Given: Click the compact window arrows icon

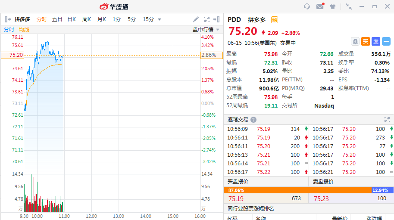Looking at the screenshot, I should pos(349,6).
